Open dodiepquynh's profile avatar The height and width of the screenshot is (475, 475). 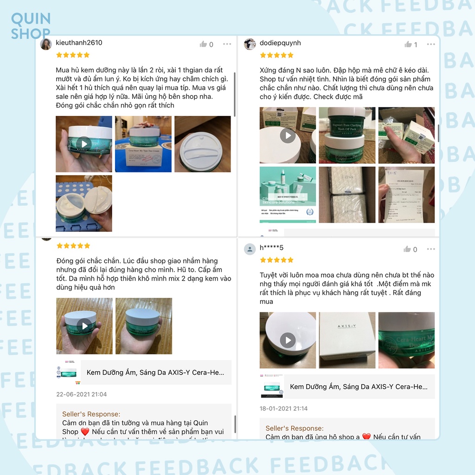pos(250,44)
